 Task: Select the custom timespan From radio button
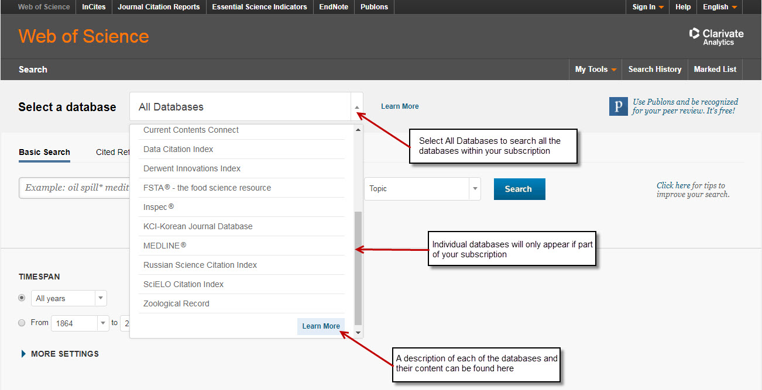22,322
